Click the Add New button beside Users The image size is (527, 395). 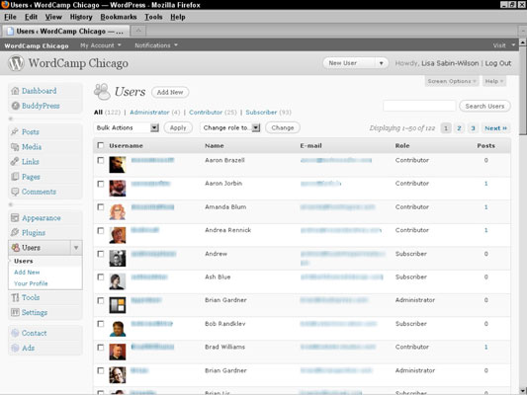click(x=170, y=92)
